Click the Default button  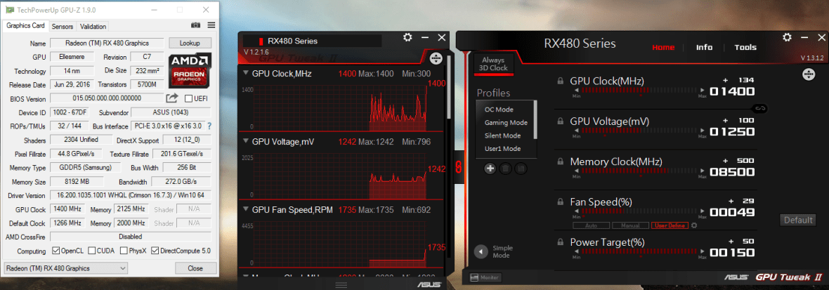[798, 220]
